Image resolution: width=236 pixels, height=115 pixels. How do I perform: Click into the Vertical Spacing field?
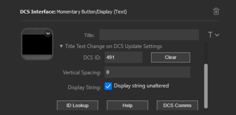147,72
